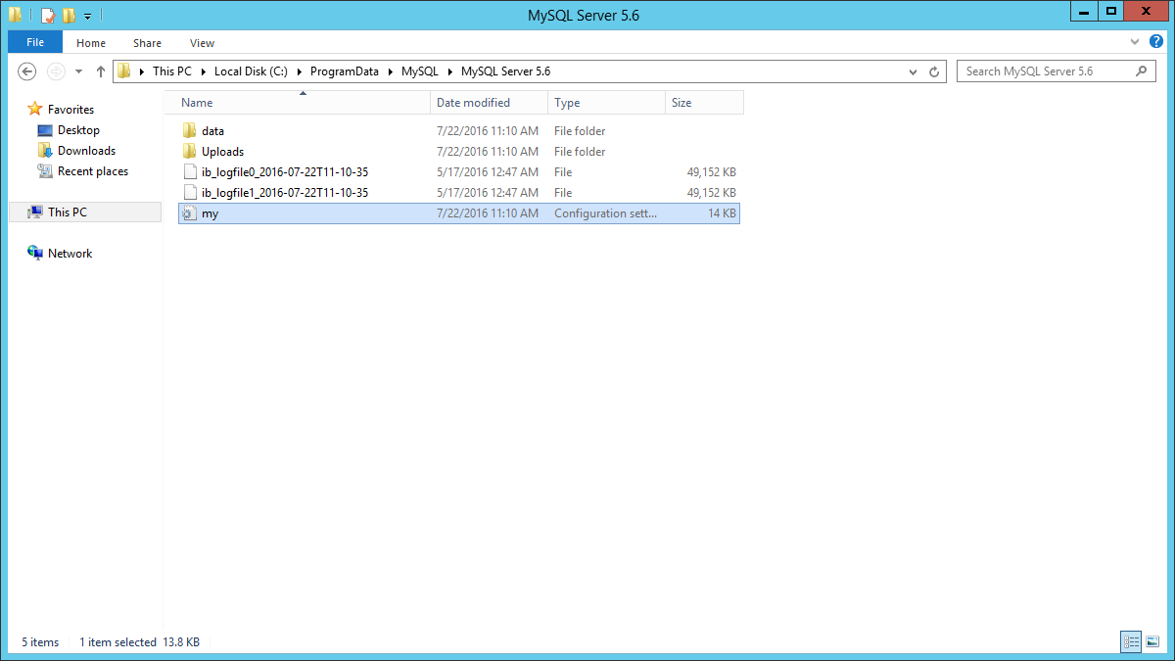Open the File ribbon tab

(x=35, y=42)
